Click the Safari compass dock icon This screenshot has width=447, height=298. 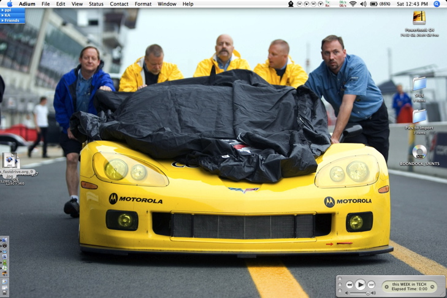(4, 251)
